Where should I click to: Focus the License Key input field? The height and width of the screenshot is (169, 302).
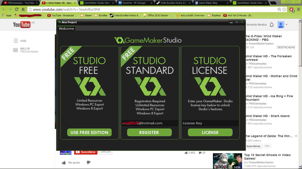[x=210, y=123]
